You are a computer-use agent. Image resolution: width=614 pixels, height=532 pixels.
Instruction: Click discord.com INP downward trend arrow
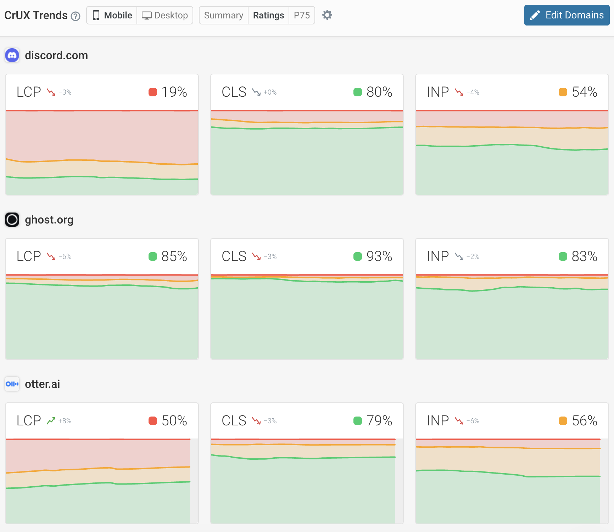click(459, 92)
